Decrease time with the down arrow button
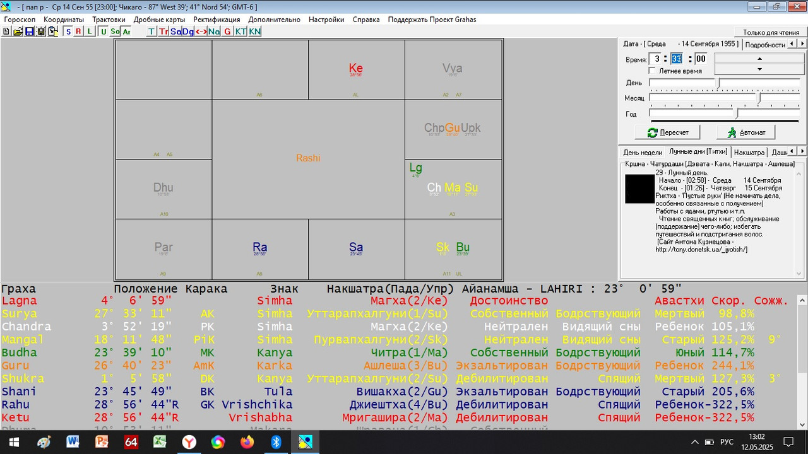 tap(759, 69)
